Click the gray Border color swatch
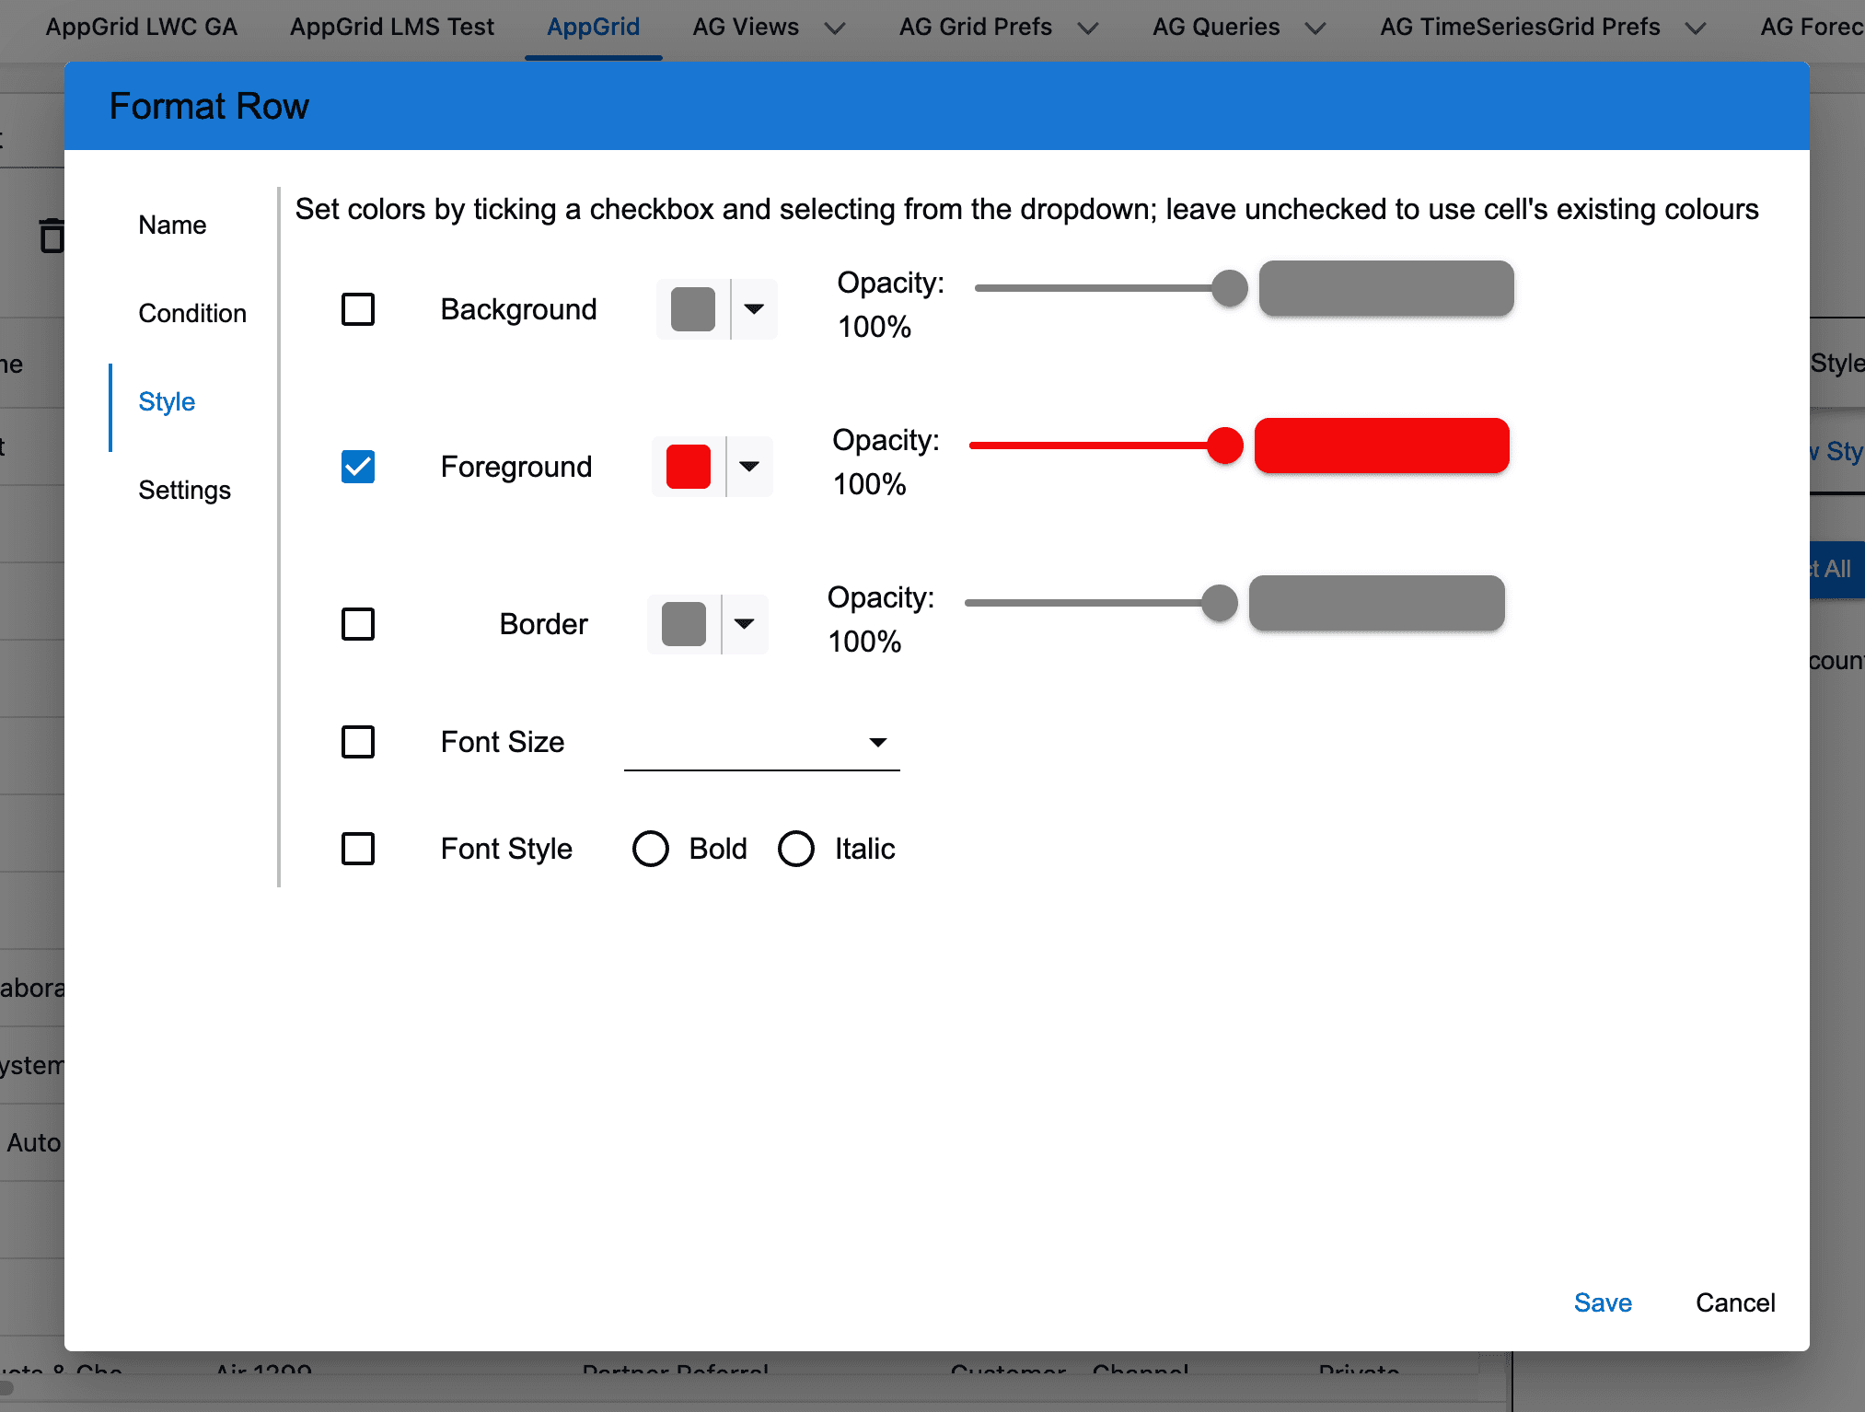The width and height of the screenshot is (1865, 1412). (683, 624)
